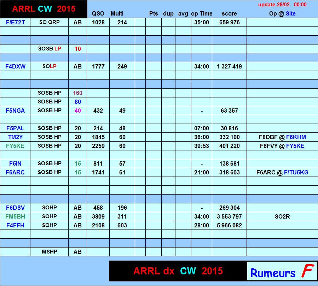Select the Multi column header

click(117, 13)
